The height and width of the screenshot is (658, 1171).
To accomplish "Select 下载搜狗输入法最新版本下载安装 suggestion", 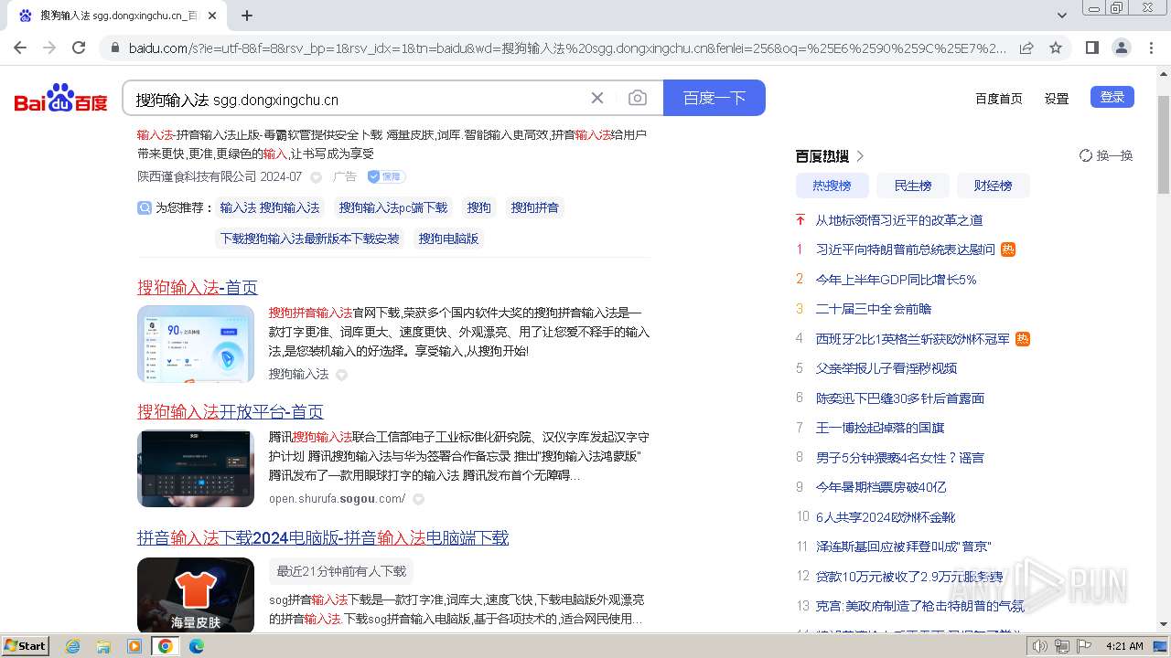I will click(x=310, y=239).
